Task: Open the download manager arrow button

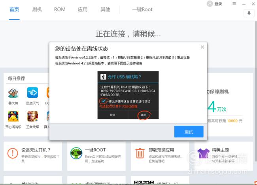Action: coord(249,13)
